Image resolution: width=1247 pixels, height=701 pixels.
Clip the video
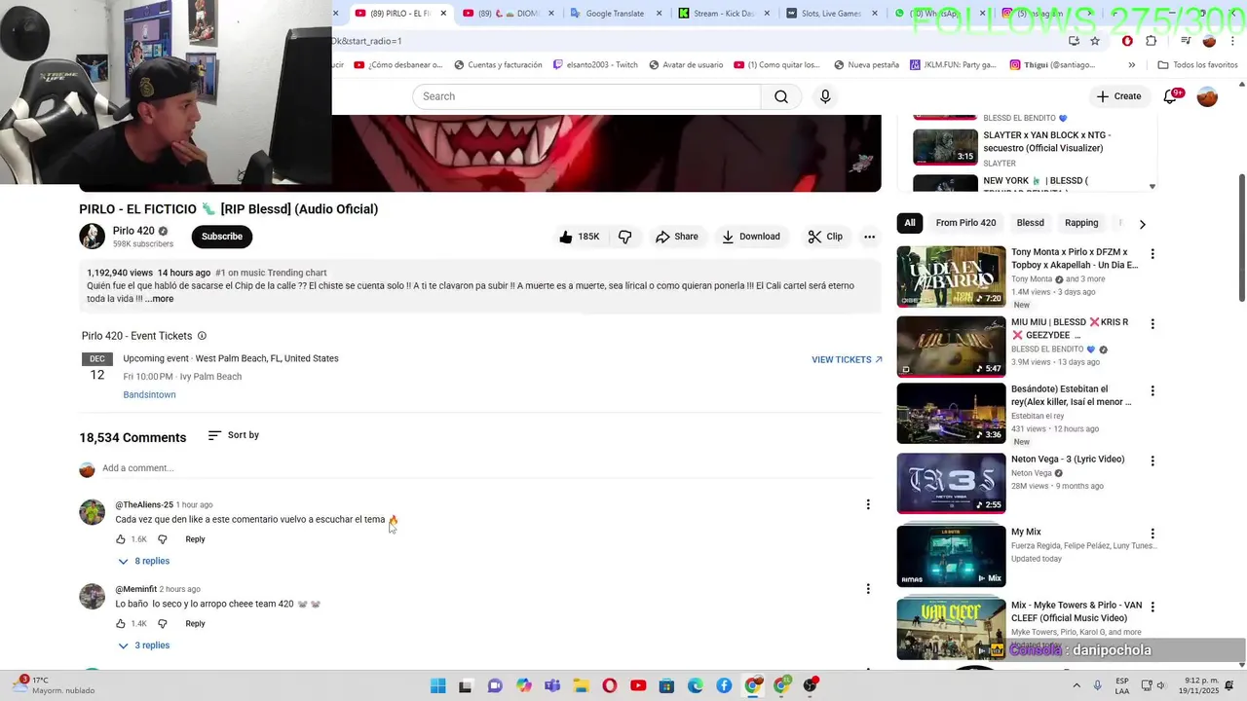pyautogui.click(x=825, y=237)
